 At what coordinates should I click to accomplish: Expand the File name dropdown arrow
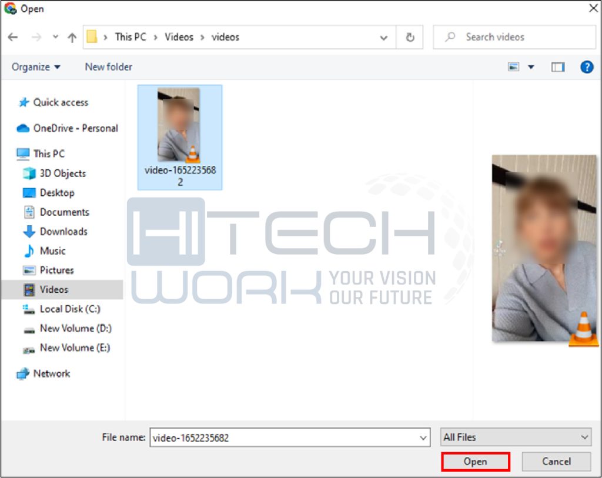pos(423,437)
